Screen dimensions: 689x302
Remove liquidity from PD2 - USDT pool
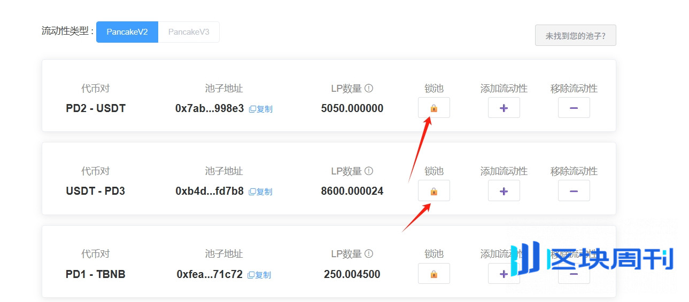click(574, 108)
